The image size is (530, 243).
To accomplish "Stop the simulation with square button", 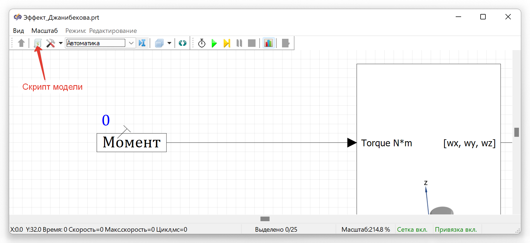I will pos(252,43).
